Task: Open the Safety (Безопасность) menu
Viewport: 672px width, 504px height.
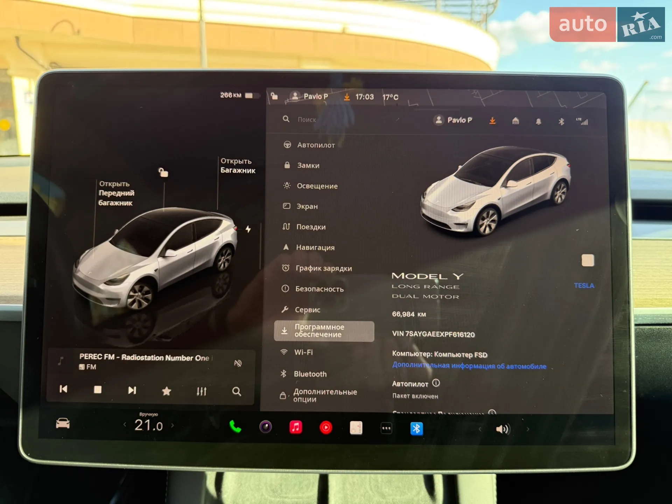Action: point(312,289)
